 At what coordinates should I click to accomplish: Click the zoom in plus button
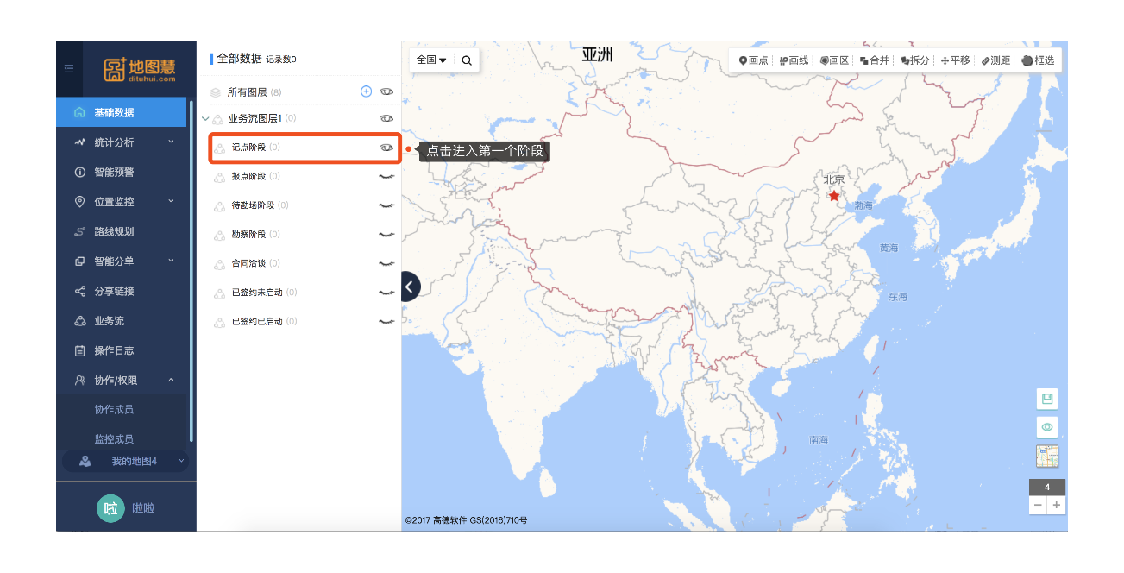coord(1056,505)
